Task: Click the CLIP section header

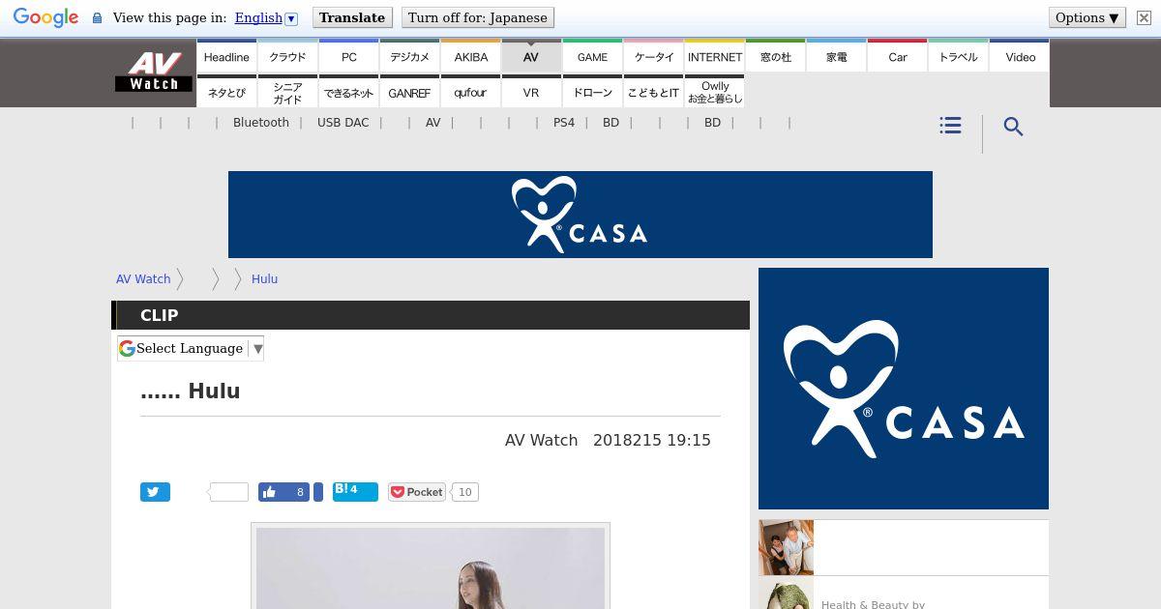Action: (431, 315)
